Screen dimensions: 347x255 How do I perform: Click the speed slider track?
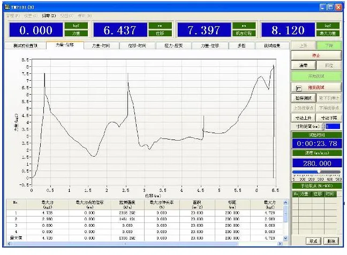point(316,172)
